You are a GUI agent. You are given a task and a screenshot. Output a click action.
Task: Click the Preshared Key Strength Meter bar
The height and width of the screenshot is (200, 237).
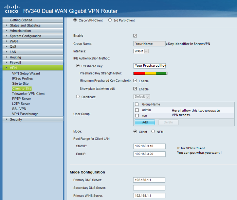point(150,73)
